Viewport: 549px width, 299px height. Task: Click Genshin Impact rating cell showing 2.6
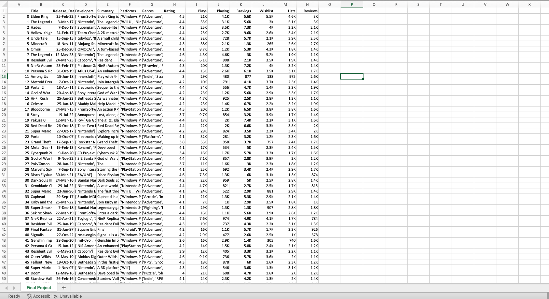click(x=174, y=240)
